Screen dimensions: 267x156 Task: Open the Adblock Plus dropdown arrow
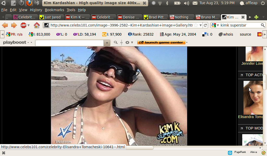coord(29,25)
